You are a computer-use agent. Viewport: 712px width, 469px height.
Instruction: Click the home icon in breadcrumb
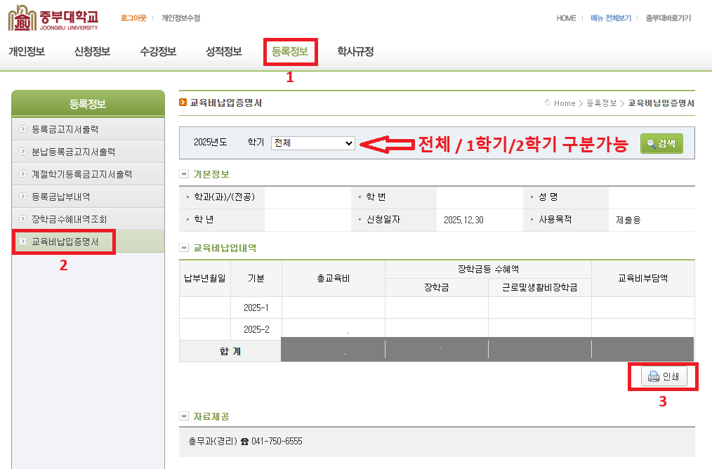tap(548, 103)
